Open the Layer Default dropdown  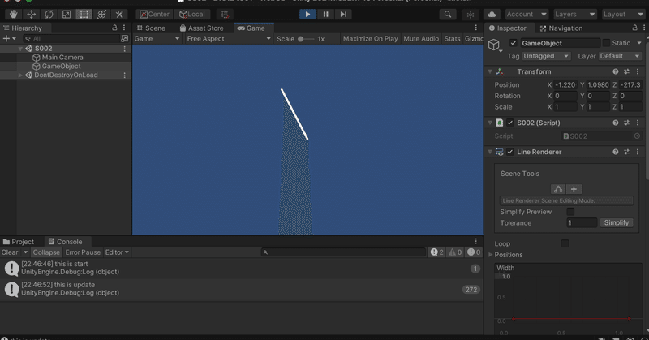pyautogui.click(x=620, y=56)
